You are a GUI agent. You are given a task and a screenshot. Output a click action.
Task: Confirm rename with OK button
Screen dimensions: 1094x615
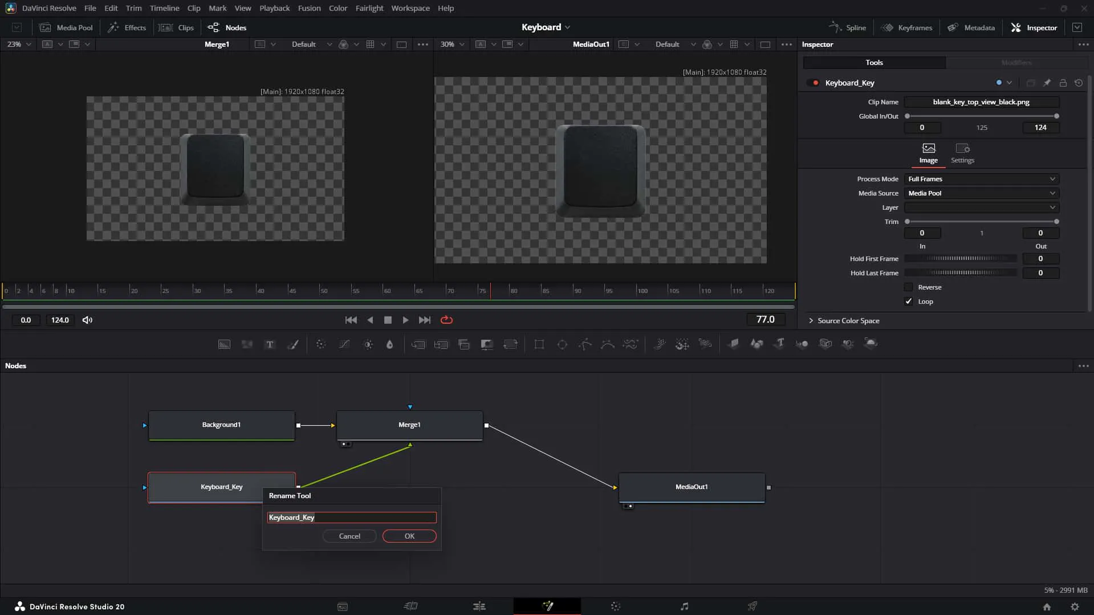click(x=409, y=536)
